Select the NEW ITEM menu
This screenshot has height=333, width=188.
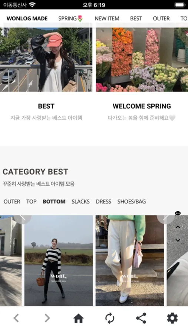click(107, 18)
